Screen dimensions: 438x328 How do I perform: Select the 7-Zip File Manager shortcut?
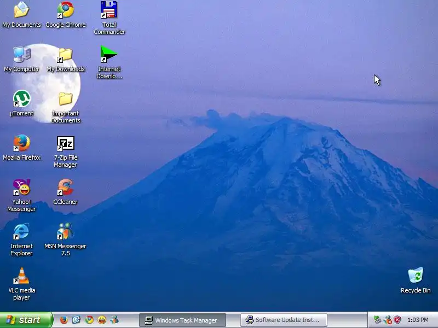[66, 152]
